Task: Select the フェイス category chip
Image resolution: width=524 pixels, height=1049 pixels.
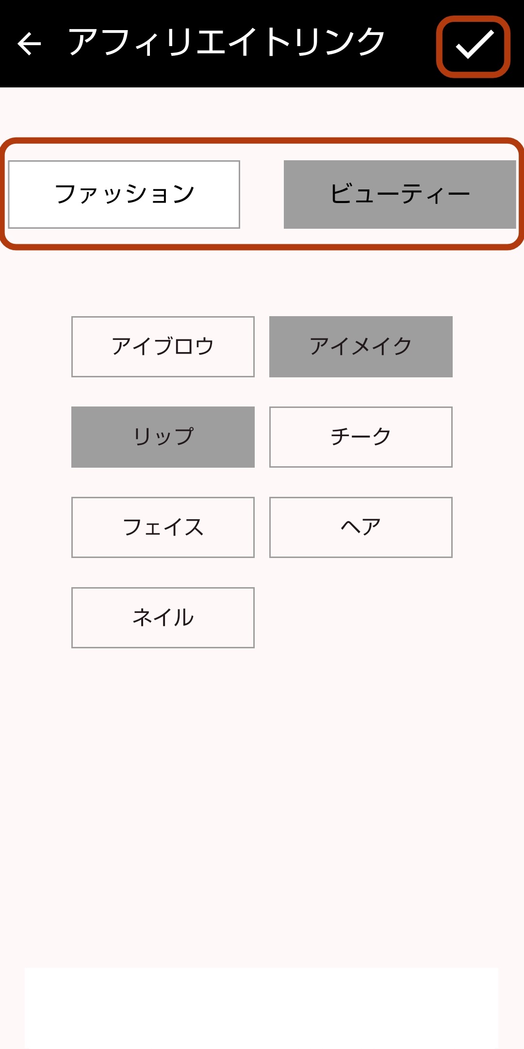Action: [x=163, y=527]
